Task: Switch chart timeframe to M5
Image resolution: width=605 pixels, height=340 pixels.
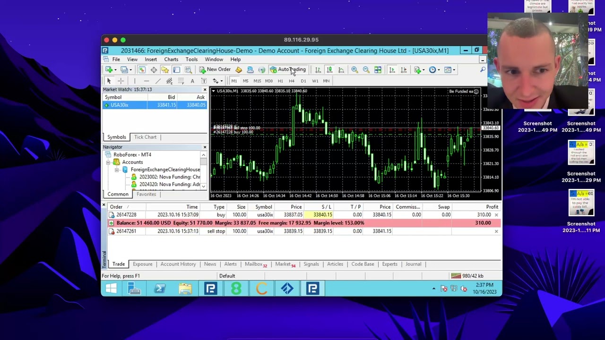Action: pos(245,81)
